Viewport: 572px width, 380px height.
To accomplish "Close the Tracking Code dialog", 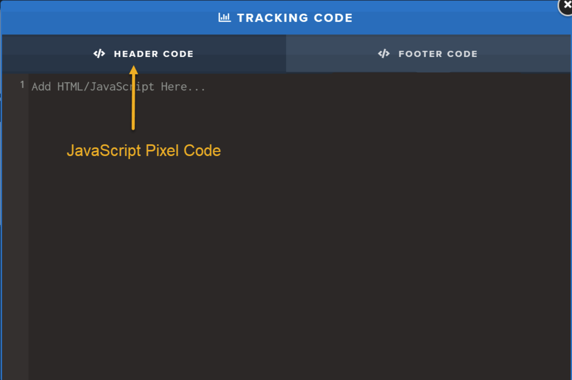I will click(567, 5).
